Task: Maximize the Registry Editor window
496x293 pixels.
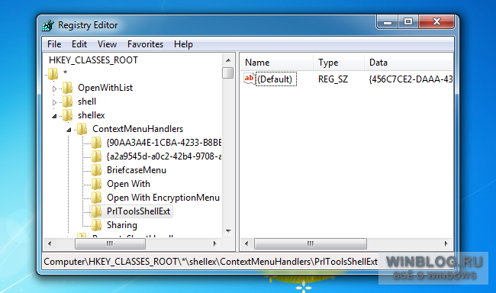Action: tap(408, 22)
